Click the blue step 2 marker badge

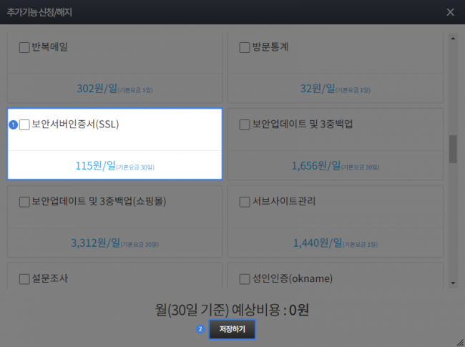[200, 329]
